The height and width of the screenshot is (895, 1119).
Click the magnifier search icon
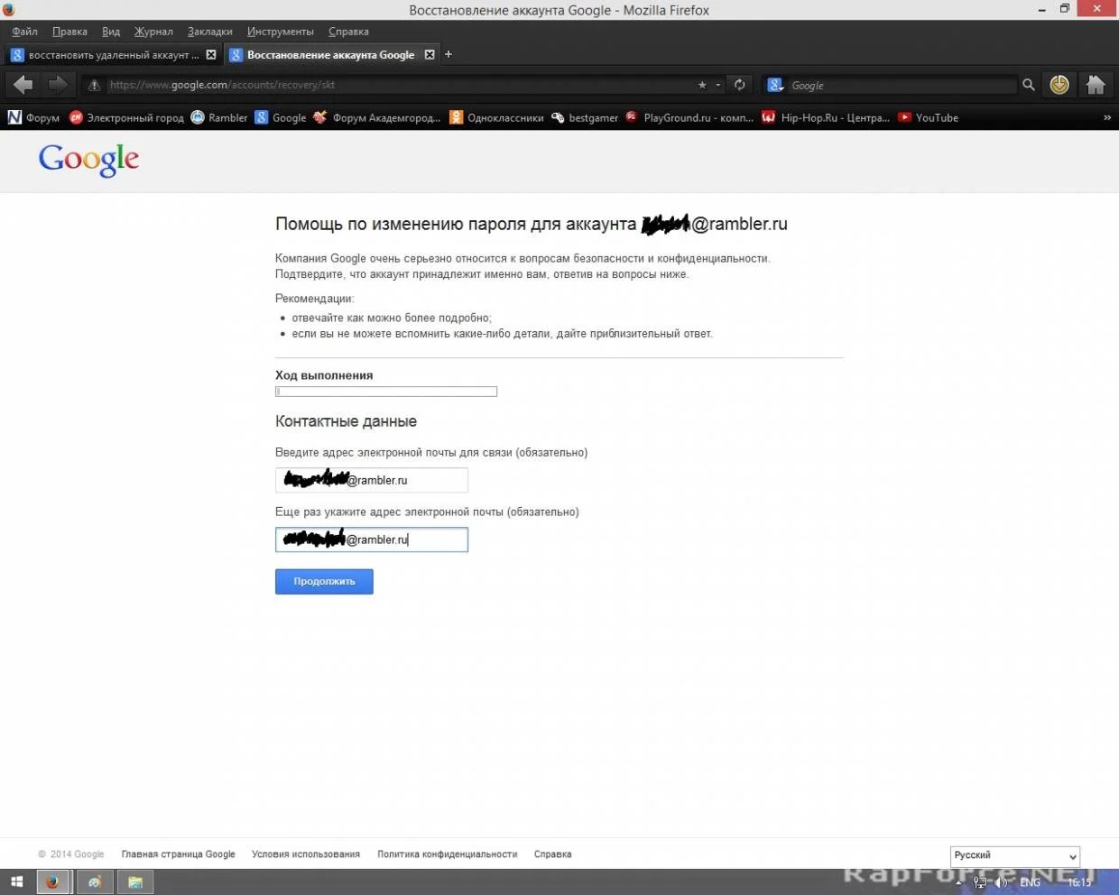(x=1028, y=85)
